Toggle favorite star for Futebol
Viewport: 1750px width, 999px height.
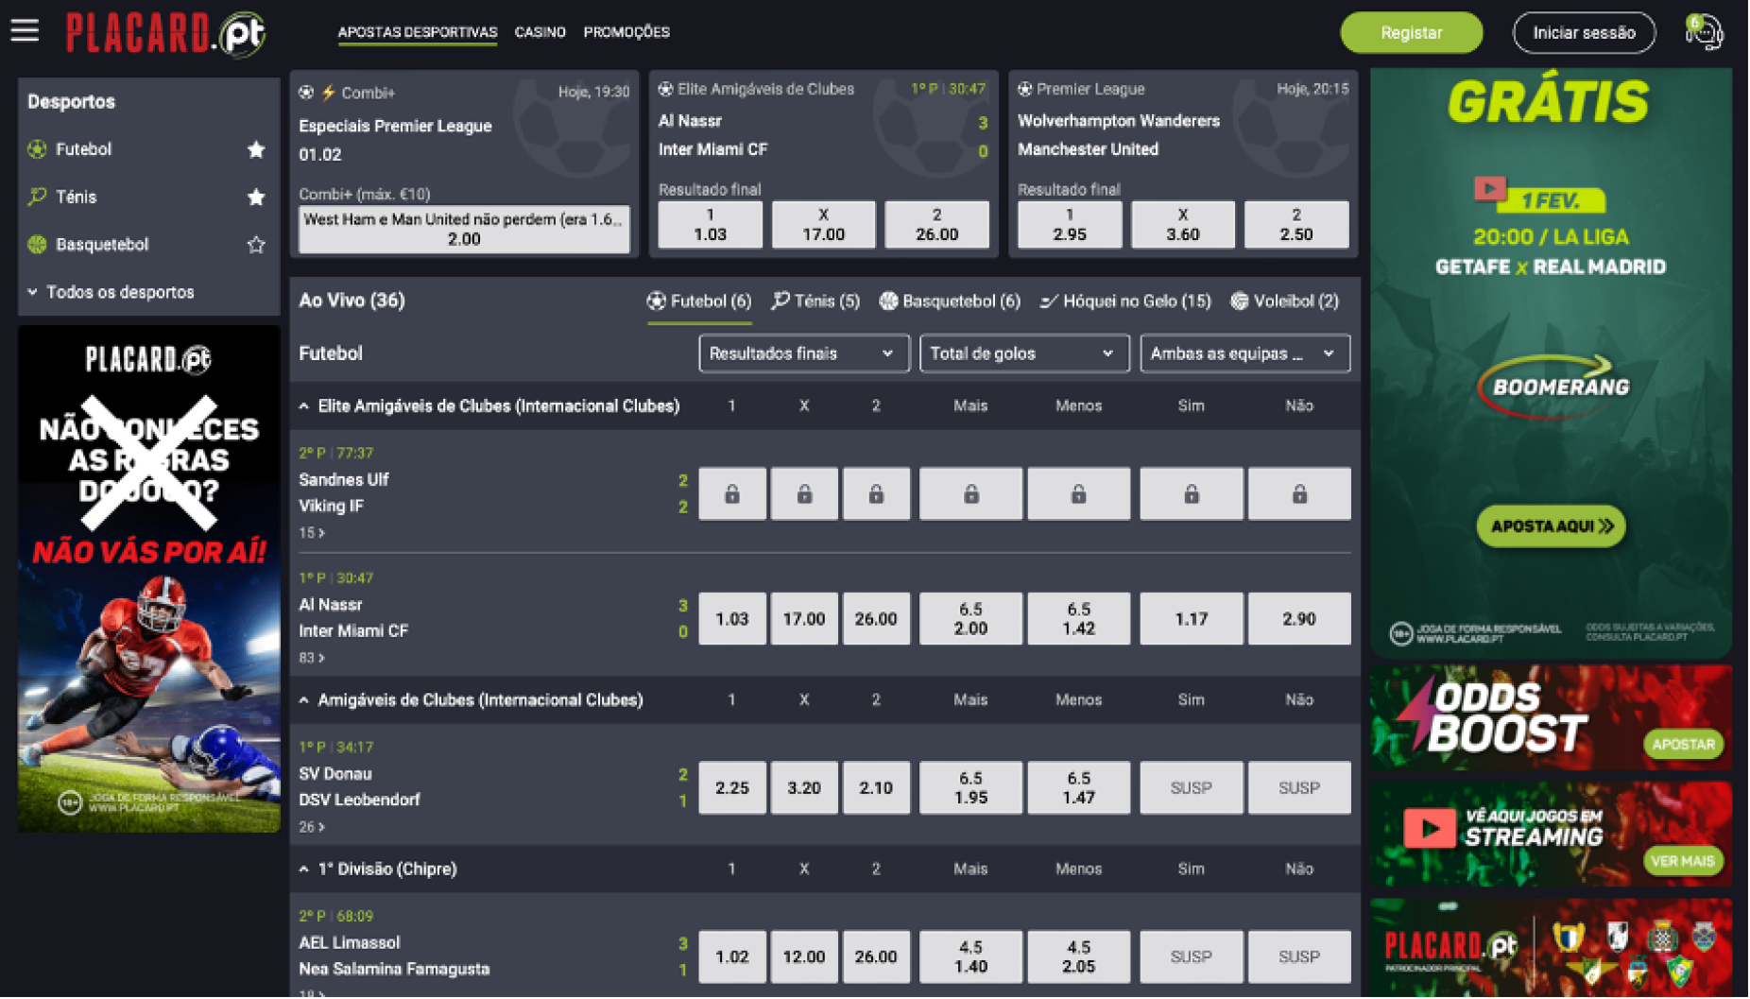point(256,149)
